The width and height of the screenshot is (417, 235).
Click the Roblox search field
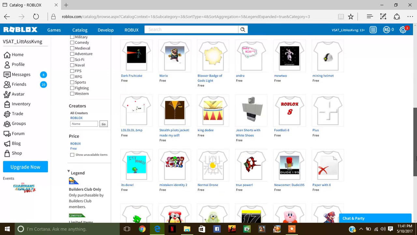192,29
